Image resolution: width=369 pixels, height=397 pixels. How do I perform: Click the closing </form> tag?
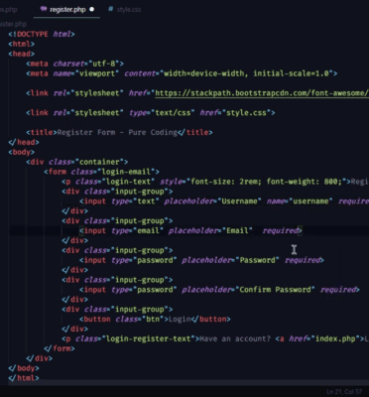point(60,348)
